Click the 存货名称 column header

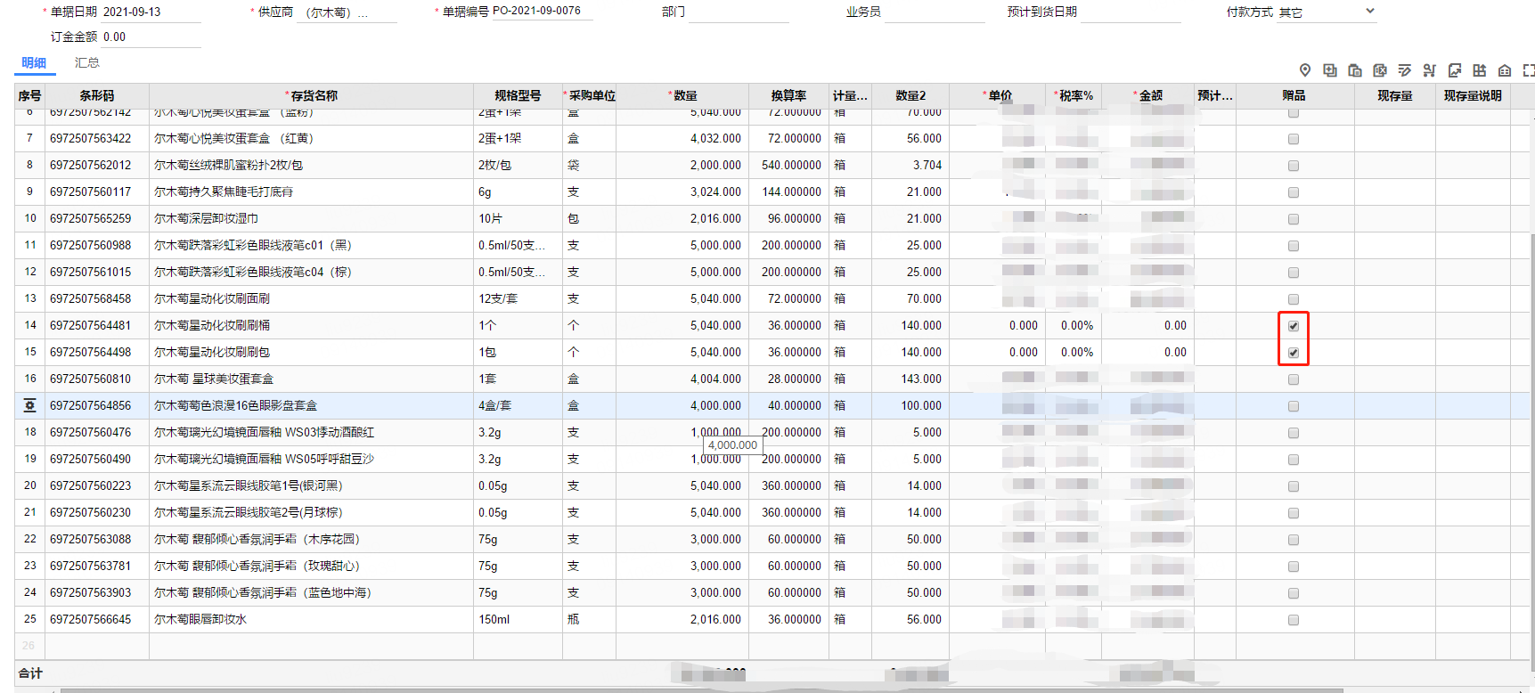[x=311, y=95]
